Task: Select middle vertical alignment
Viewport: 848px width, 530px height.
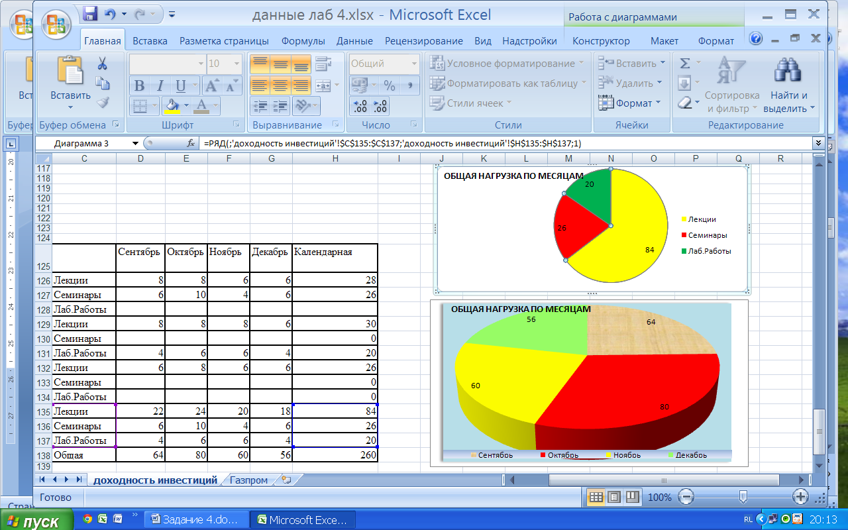Action: [281, 64]
